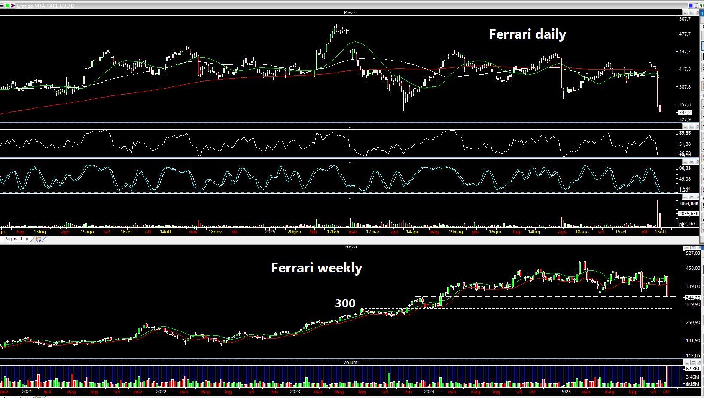Click the highlighted 344,2 last price tag
Screen dimensions: 704x398
pos(685,113)
